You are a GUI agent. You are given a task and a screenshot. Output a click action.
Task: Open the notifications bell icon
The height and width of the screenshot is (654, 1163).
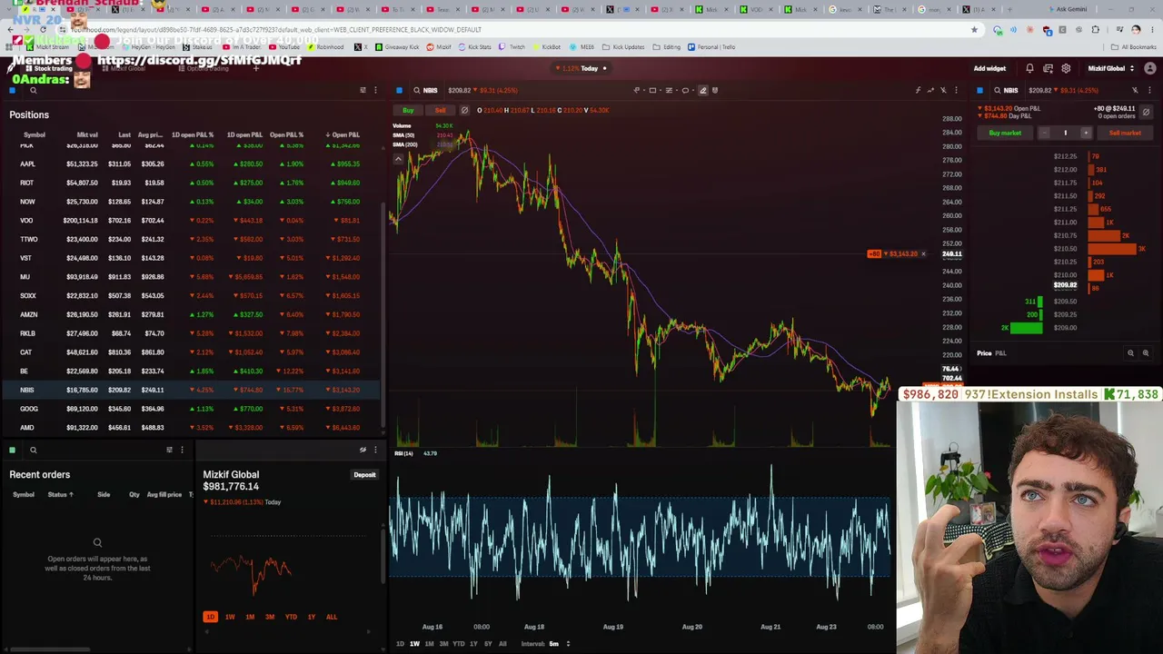pos(1029,68)
